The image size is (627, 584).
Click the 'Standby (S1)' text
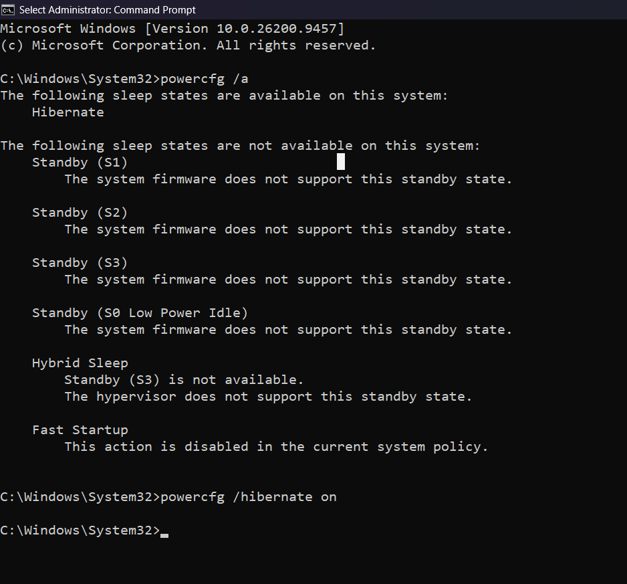point(80,163)
